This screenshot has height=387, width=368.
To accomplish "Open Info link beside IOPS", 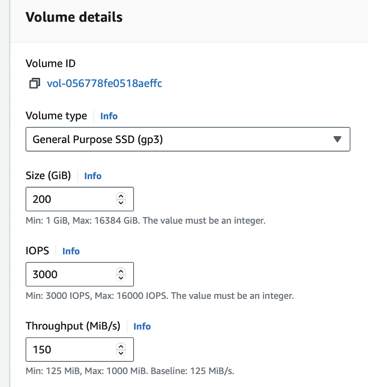I will click(x=71, y=251).
